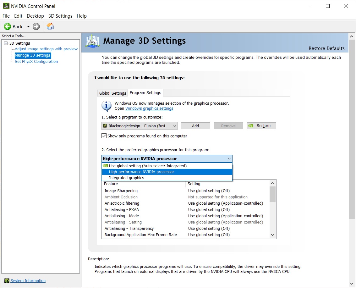Select Background Application Max Frame Rate row
356x288 pixels.
click(185, 235)
